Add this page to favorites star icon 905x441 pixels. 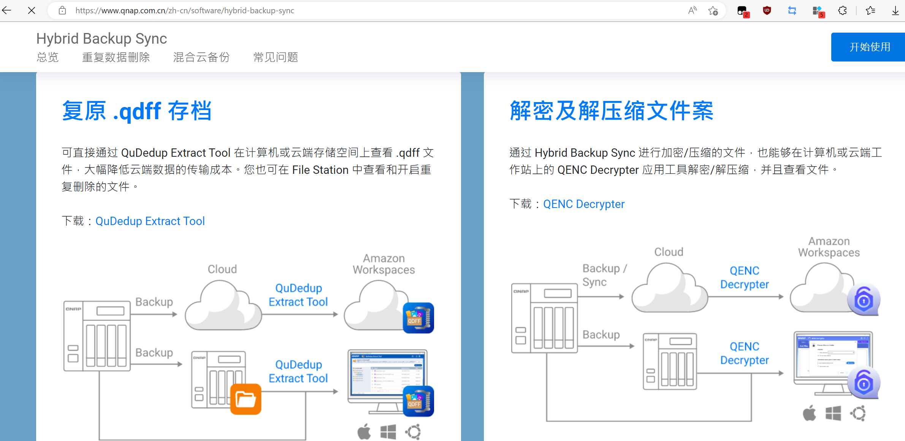pyautogui.click(x=713, y=11)
